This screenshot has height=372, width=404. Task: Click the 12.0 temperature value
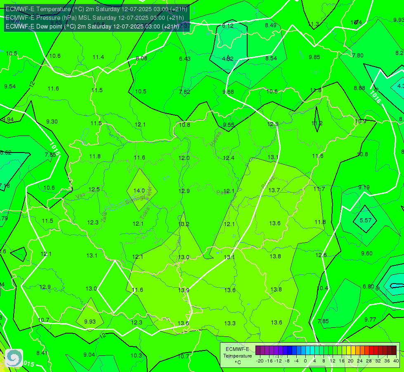coord(184,158)
